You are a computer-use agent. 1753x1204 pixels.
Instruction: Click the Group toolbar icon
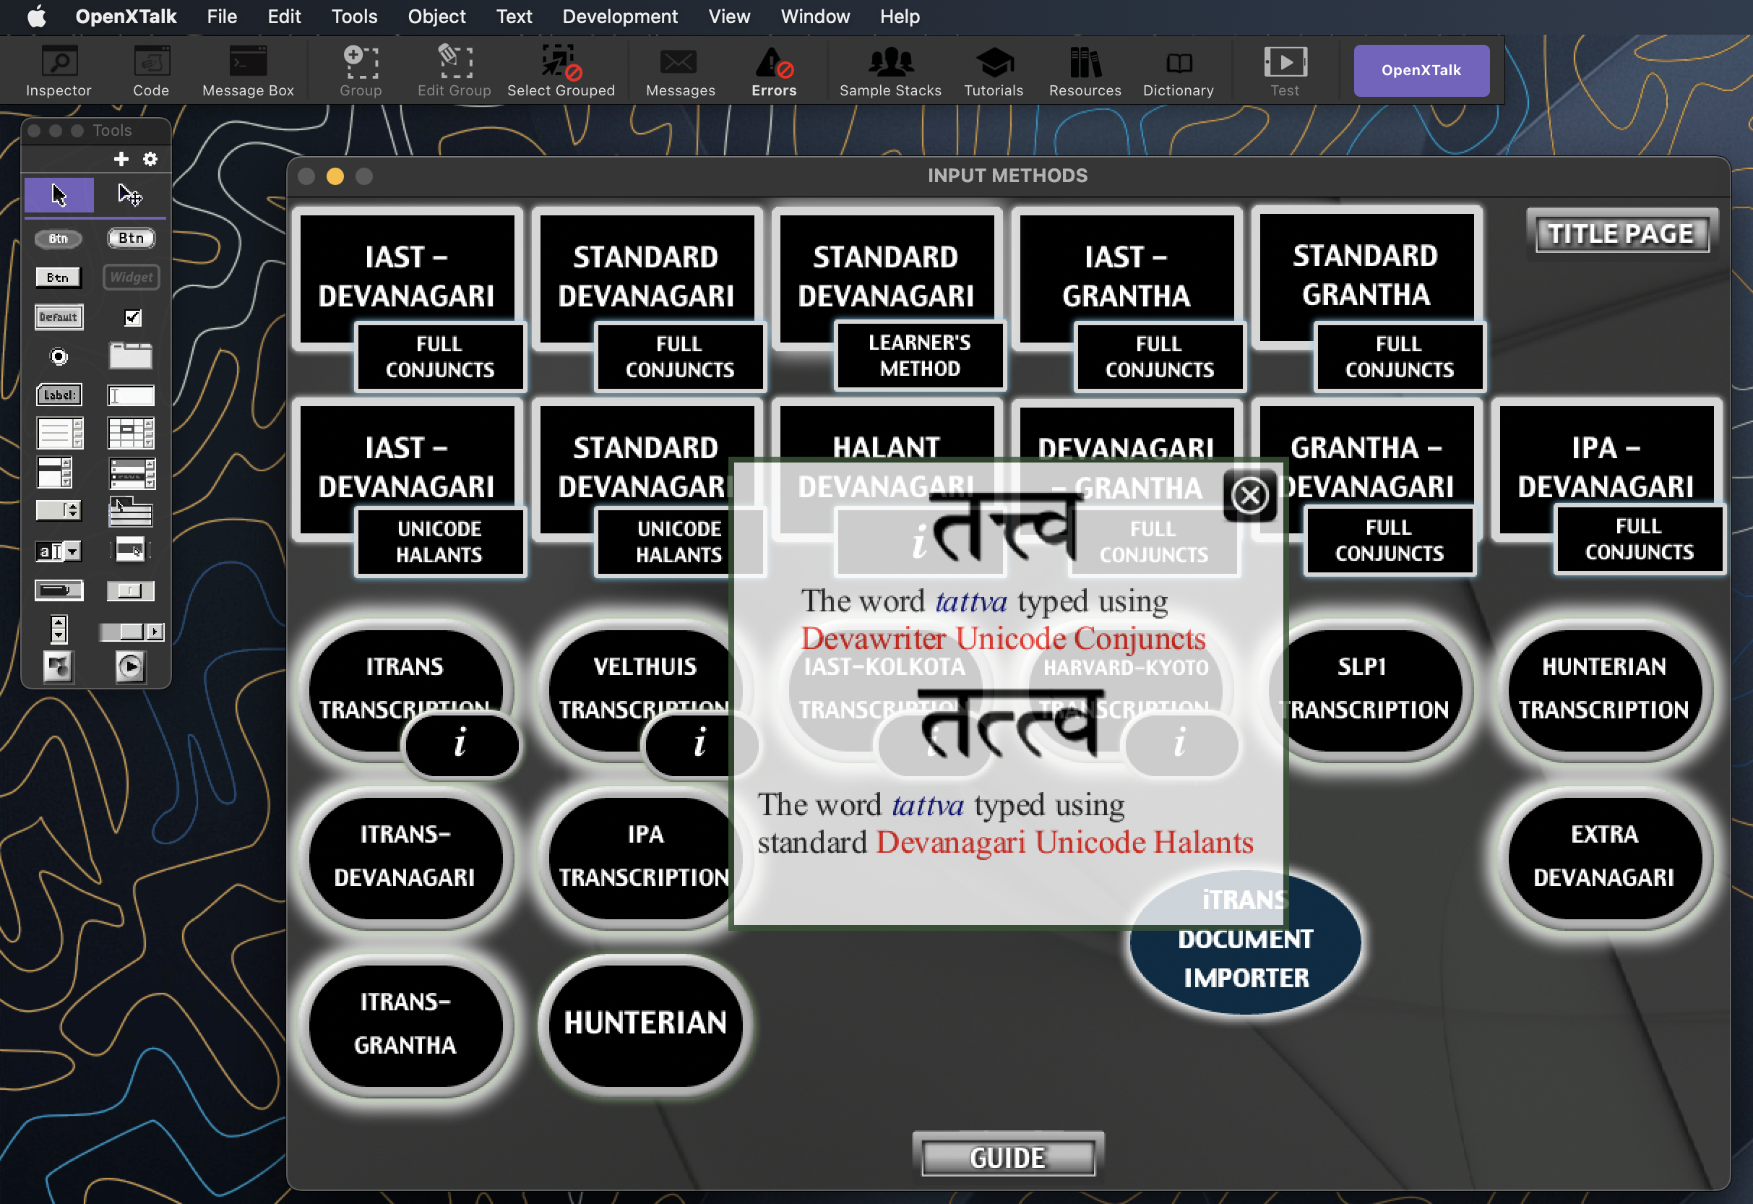tap(361, 71)
